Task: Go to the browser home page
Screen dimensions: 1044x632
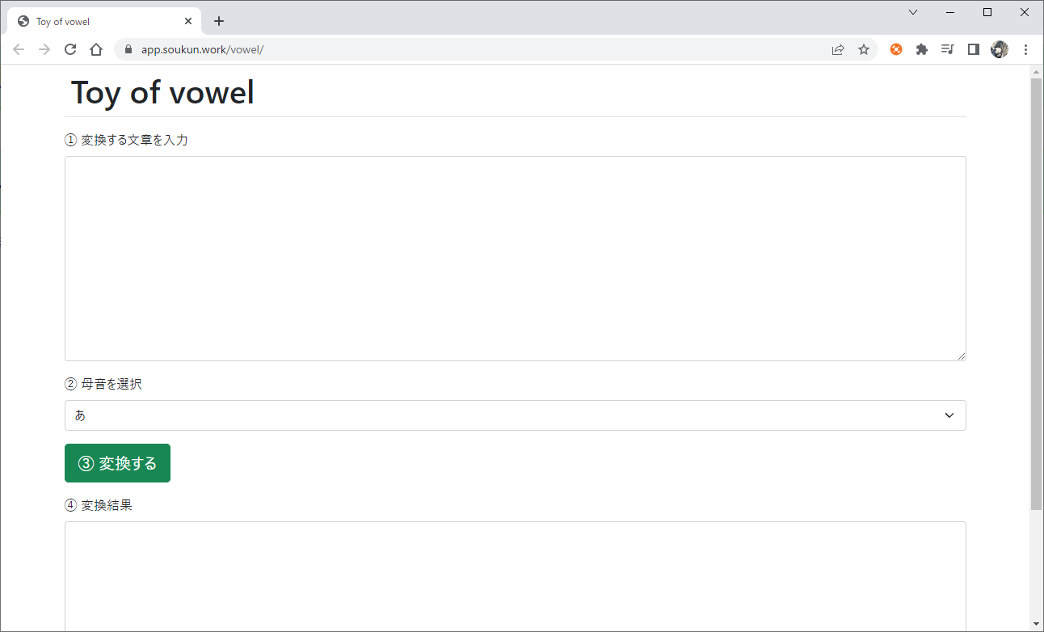Action: click(96, 49)
